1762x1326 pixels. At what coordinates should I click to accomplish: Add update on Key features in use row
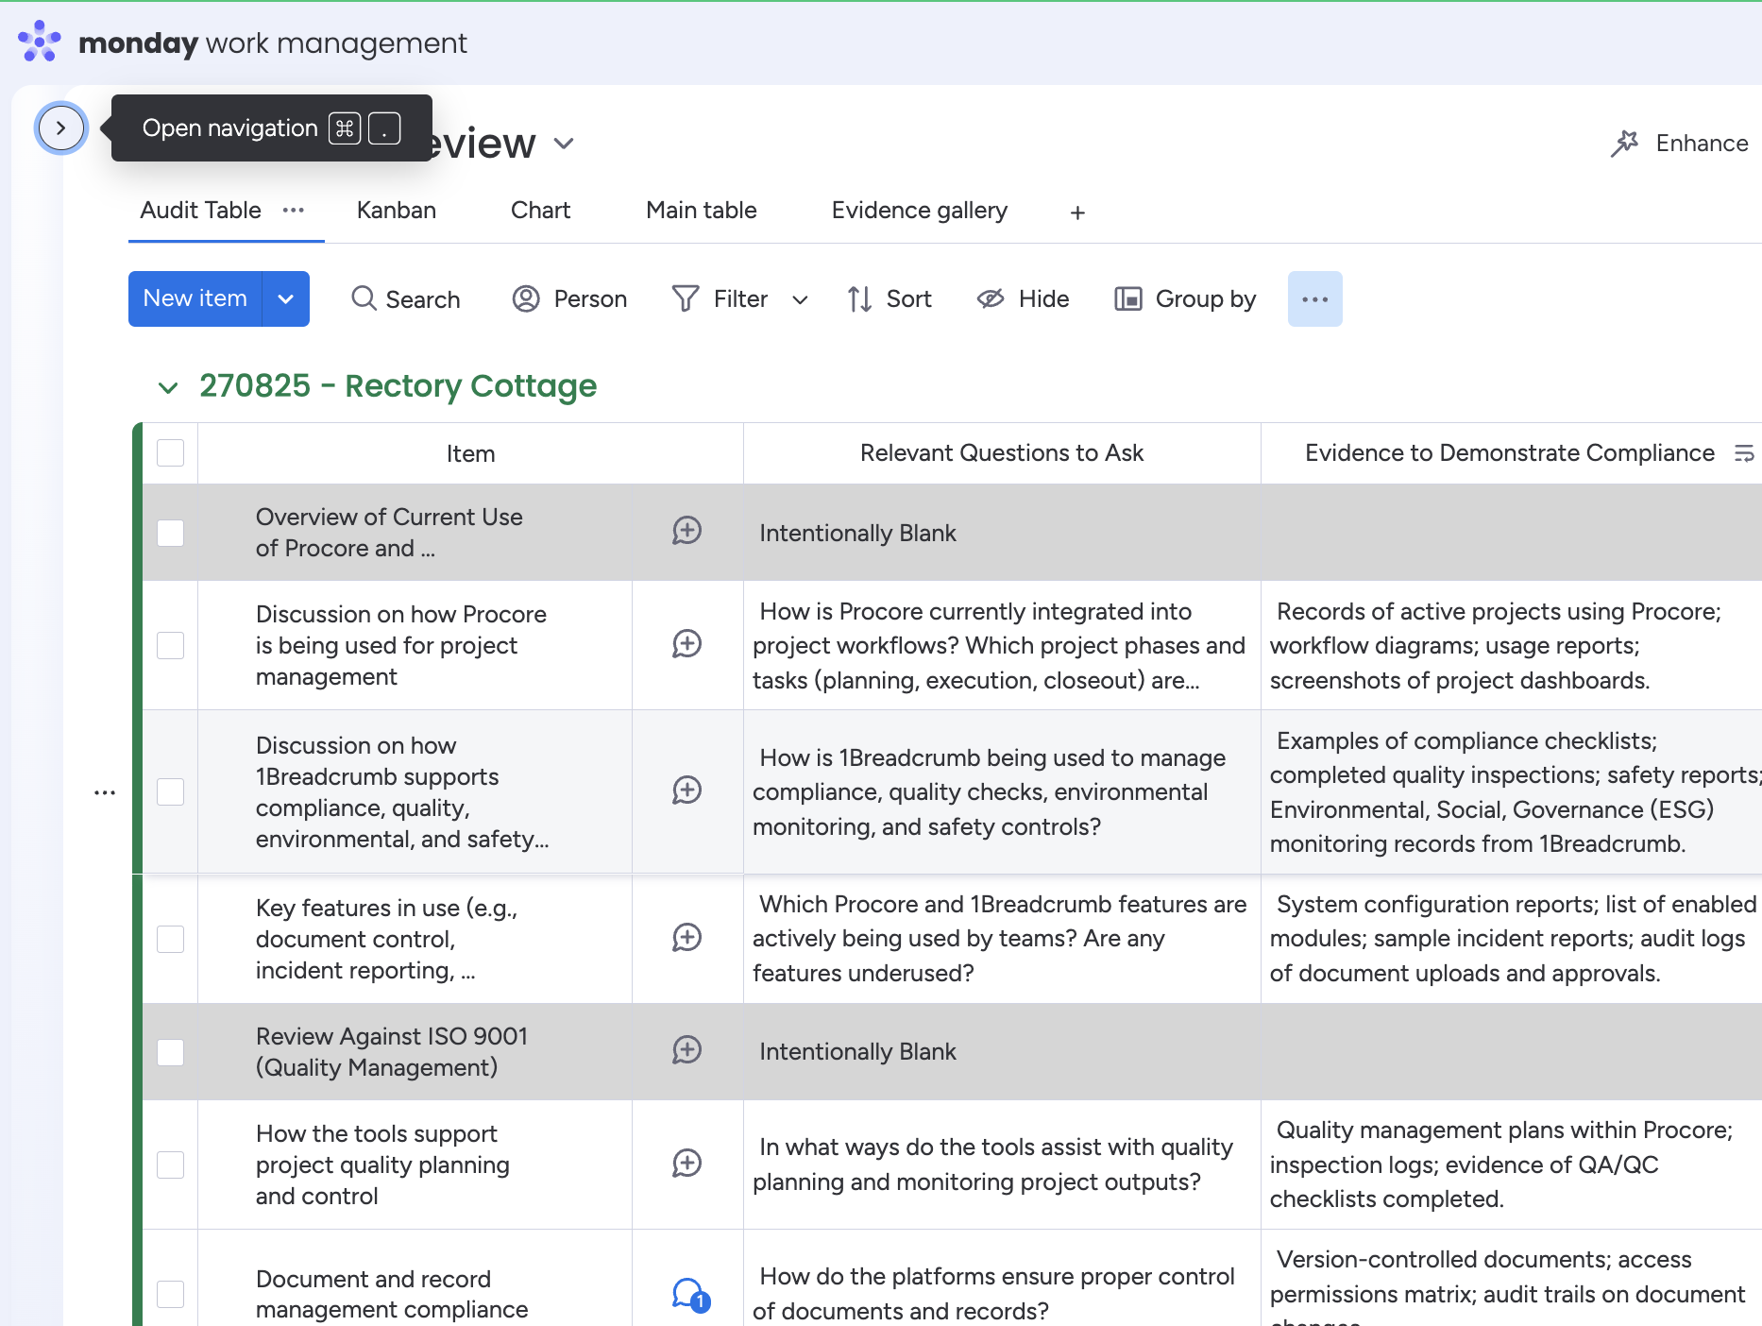(x=686, y=938)
